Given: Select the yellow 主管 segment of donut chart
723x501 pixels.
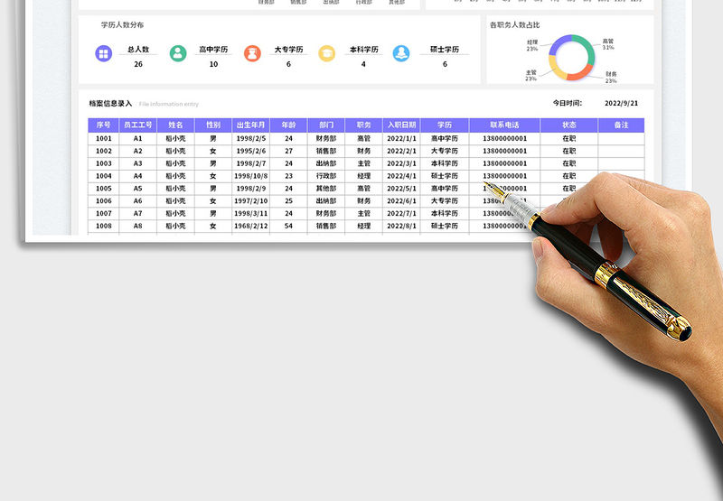Looking at the screenshot, I should 556,70.
